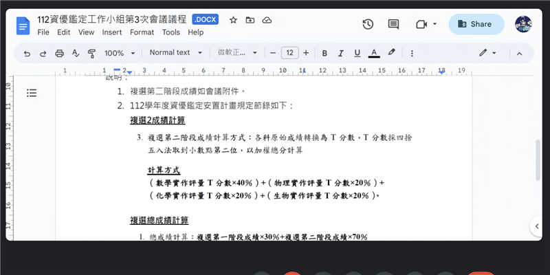Viewport: 550px width, 275px height.
Task: Click the Share button
Action: (x=476, y=24)
